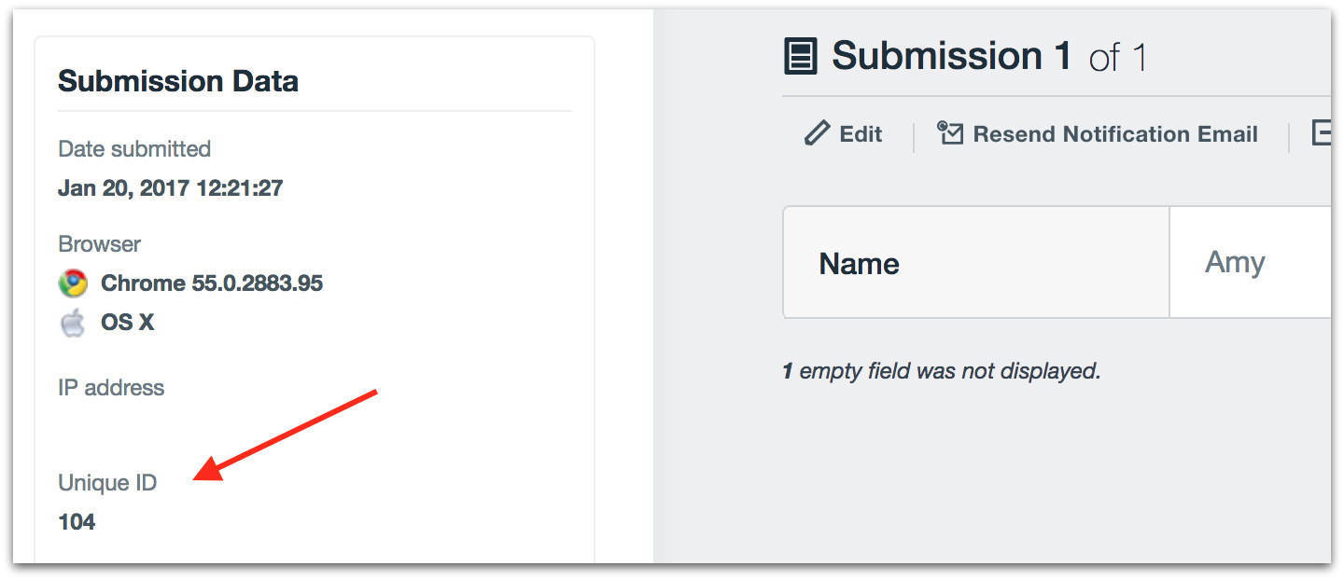Click the Browser label
The height and width of the screenshot is (580, 1344).
point(99,244)
